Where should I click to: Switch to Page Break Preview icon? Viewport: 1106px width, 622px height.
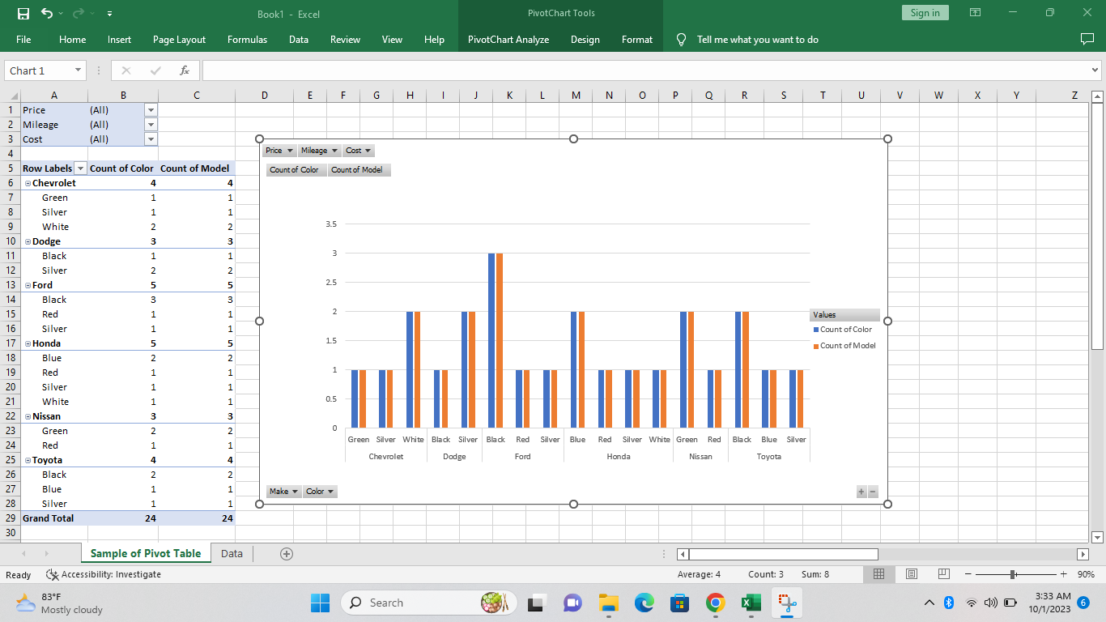point(943,574)
